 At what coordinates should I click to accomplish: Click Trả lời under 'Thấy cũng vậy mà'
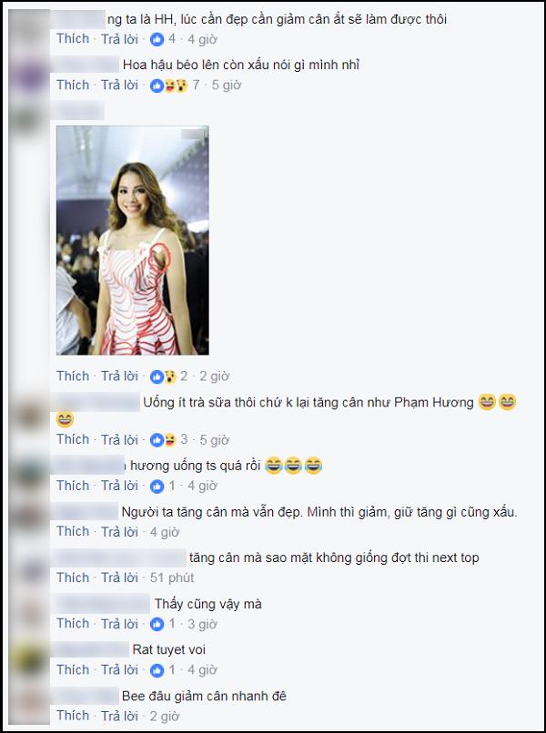tap(120, 624)
